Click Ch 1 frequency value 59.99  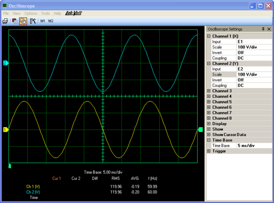coord(152,187)
